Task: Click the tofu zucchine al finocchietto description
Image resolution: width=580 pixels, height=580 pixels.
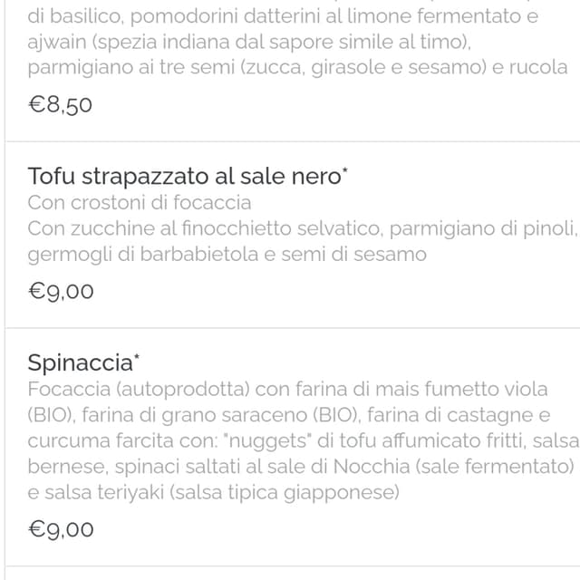Action: (303, 242)
